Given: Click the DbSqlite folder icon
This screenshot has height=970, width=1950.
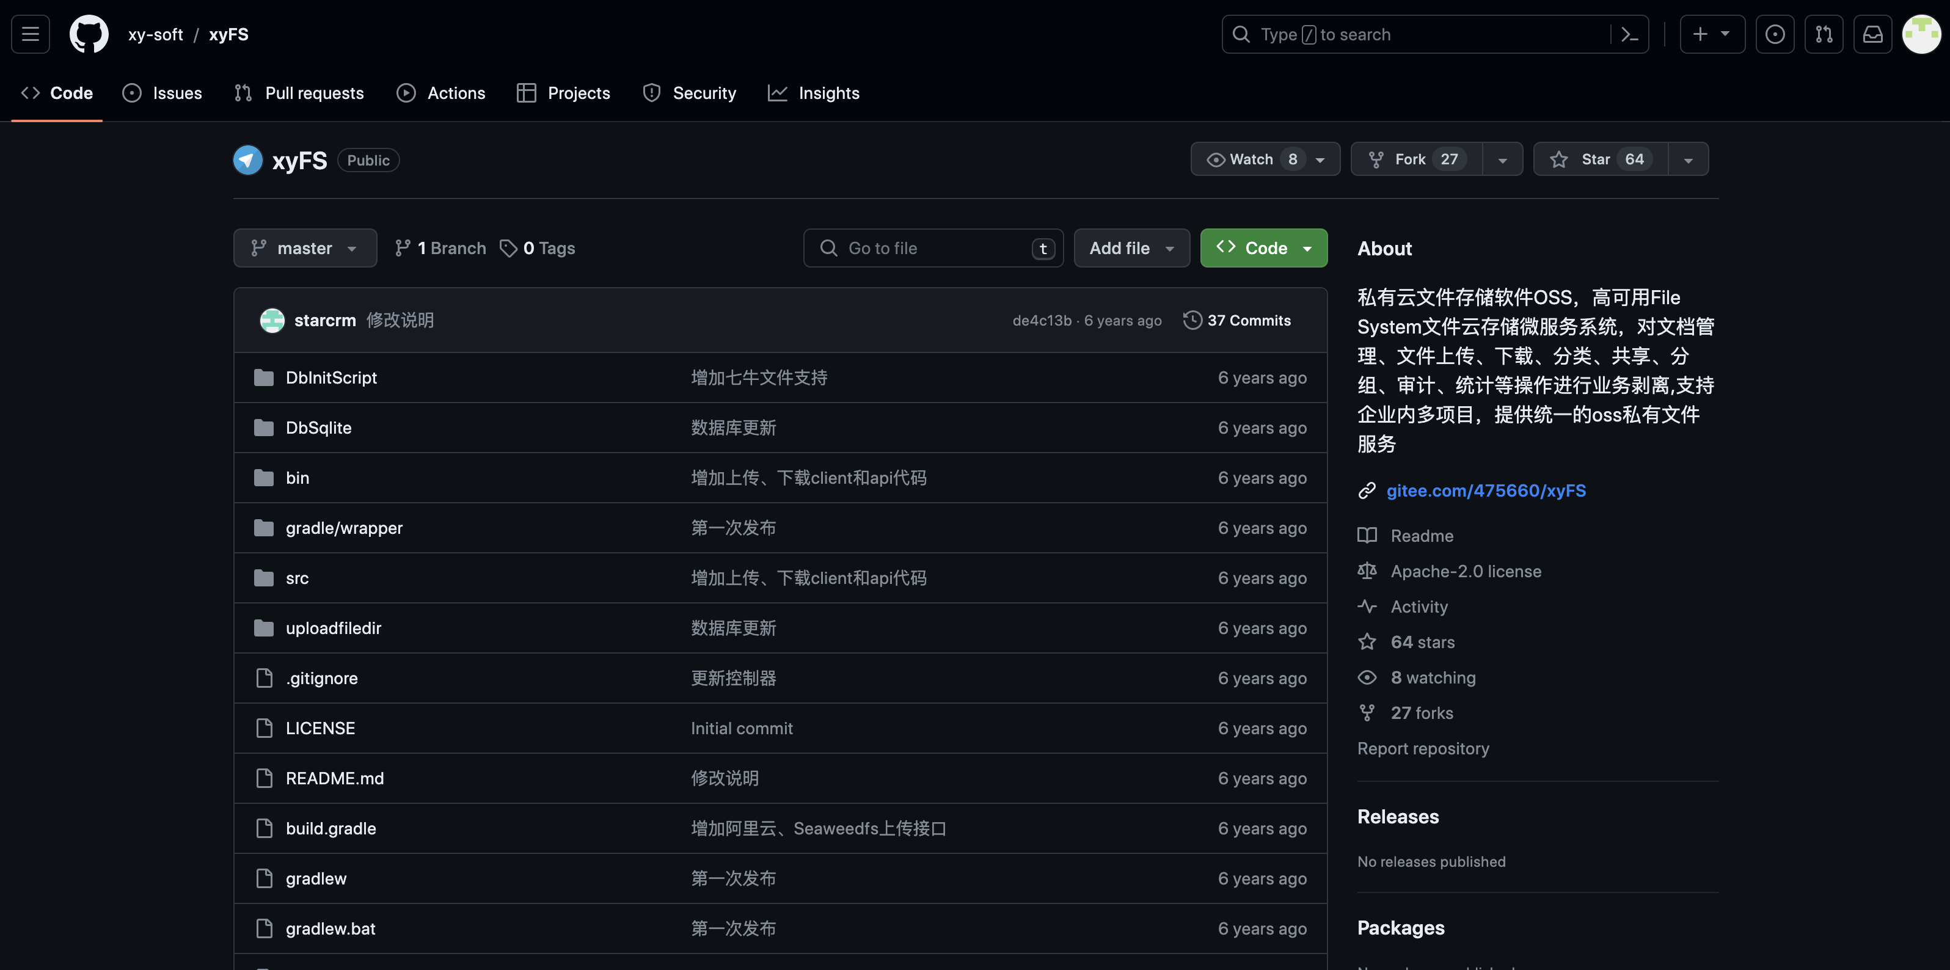Looking at the screenshot, I should point(263,428).
